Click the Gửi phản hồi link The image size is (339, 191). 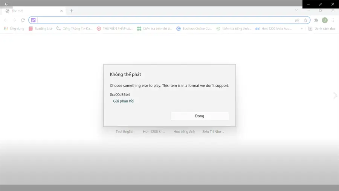[124, 101]
